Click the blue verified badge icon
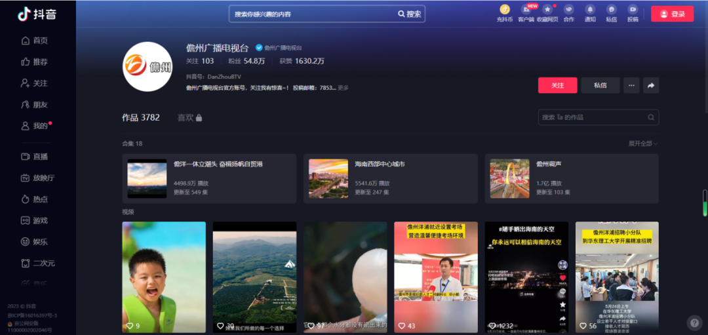Viewport: 708px width, 335px height. (259, 48)
